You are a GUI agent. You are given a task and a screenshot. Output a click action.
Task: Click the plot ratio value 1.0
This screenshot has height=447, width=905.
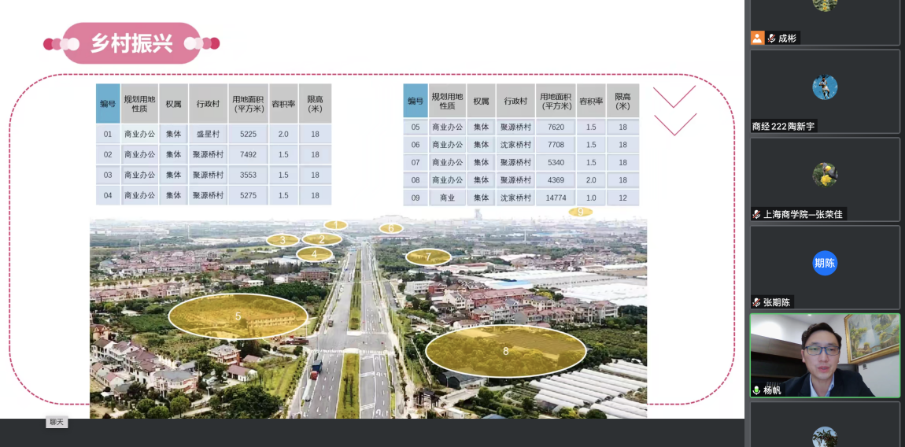(591, 198)
